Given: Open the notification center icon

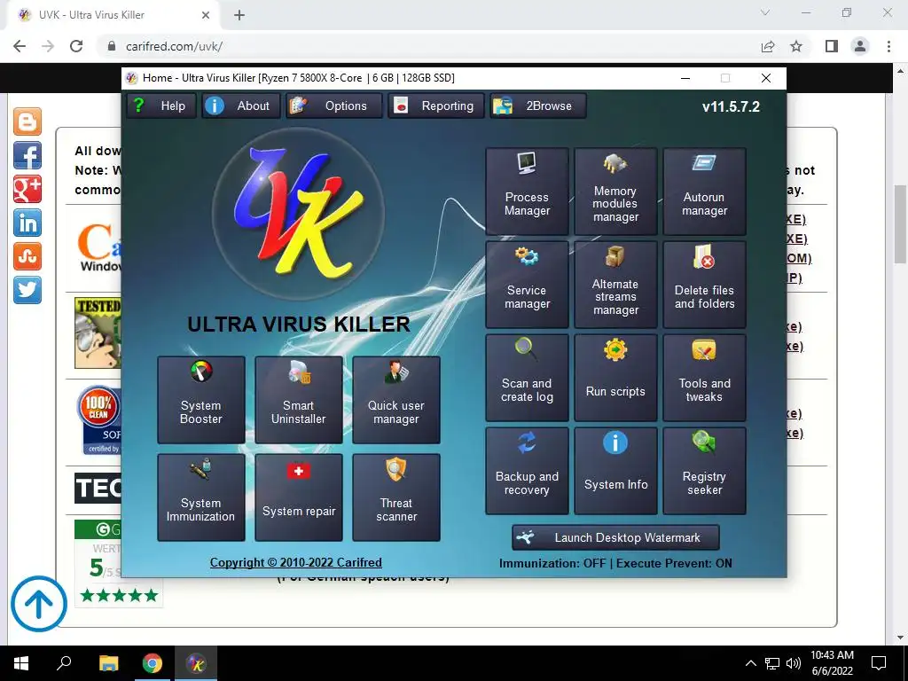Looking at the screenshot, I should 879,663.
